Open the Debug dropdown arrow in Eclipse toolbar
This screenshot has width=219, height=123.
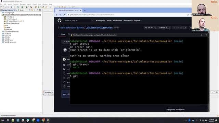tap(20, 7)
